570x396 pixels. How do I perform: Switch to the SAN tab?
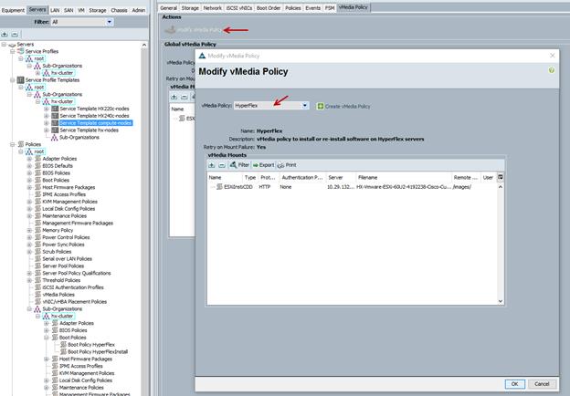pos(69,10)
